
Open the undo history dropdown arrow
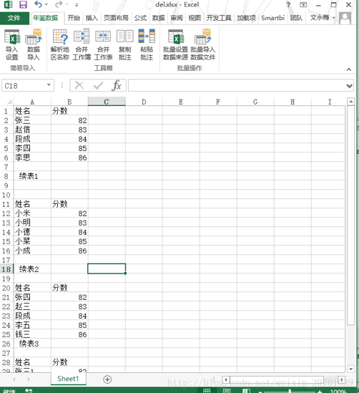[46, 4]
